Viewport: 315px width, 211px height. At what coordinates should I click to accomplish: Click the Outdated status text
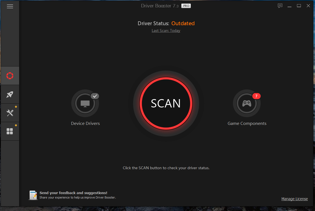tap(183, 23)
